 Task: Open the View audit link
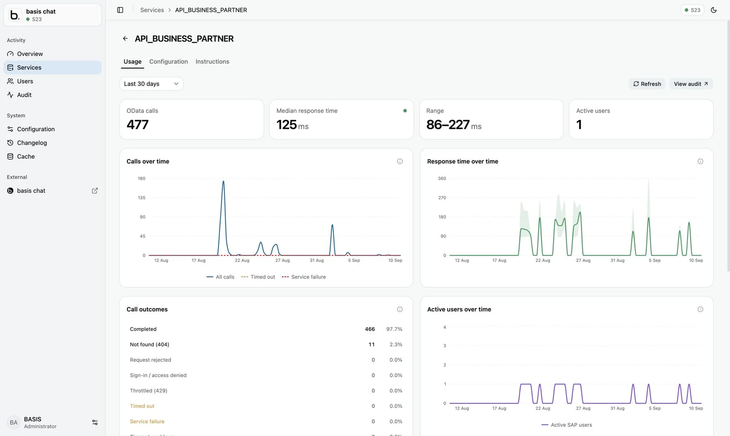click(691, 84)
